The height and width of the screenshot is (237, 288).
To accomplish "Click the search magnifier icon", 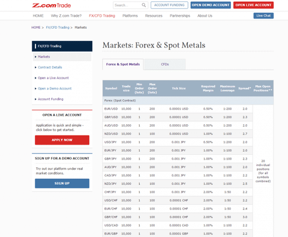I will (x=144, y=5).
